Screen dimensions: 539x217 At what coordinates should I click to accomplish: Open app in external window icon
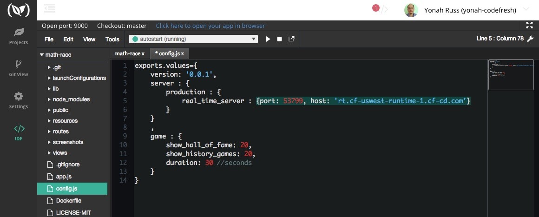[x=291, y=39]
